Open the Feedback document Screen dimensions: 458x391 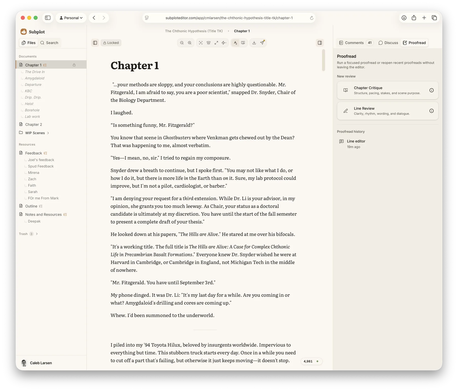[x=33, y=153]
